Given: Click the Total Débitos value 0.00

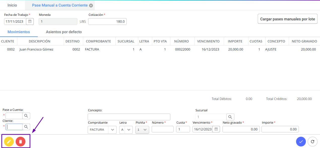Looking at the screenshot, I should click(249, 99).
